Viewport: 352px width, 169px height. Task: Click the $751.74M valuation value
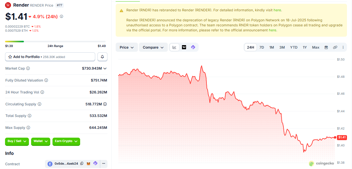[x=99, y=80]
